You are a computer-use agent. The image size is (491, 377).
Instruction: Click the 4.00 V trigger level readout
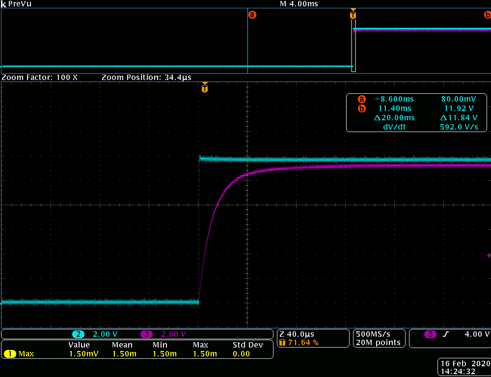click(x=476, y=334)
